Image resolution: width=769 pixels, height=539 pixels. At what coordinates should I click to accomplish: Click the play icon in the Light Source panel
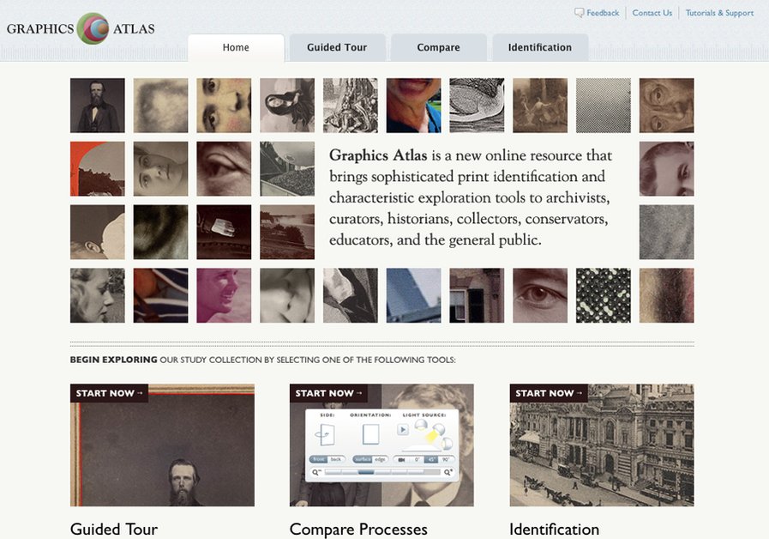[402, 429]
